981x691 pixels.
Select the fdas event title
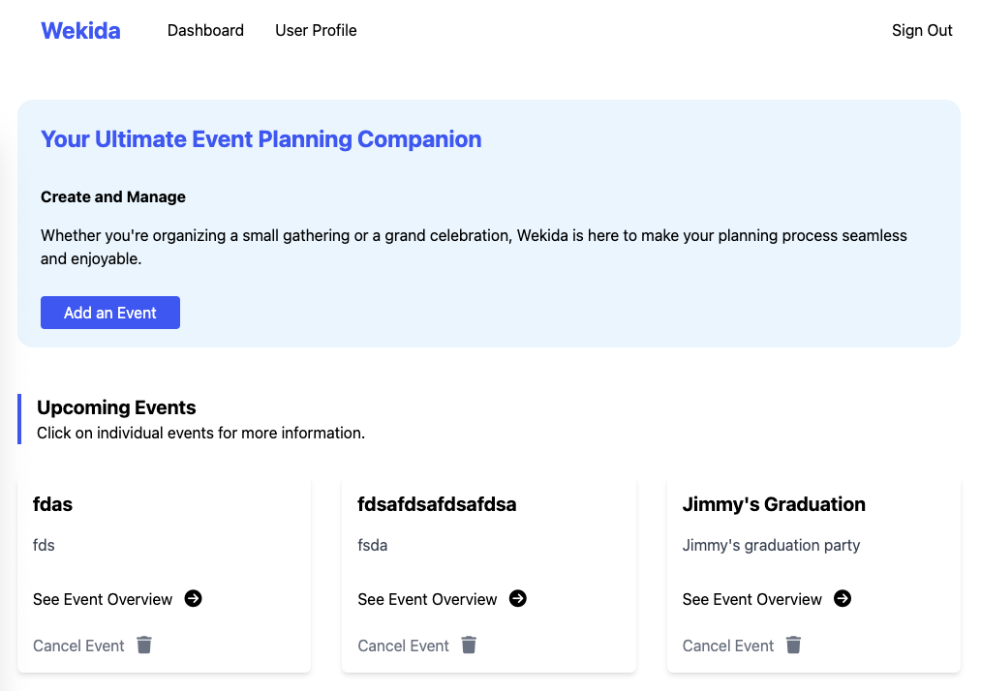[52, 504]
